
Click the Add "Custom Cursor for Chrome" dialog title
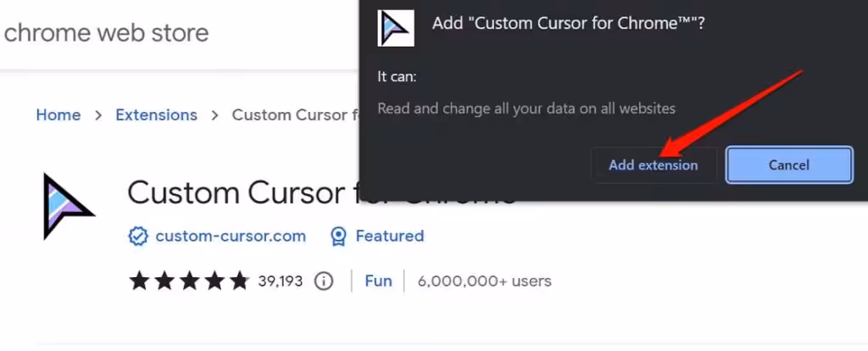pos(568,25)
